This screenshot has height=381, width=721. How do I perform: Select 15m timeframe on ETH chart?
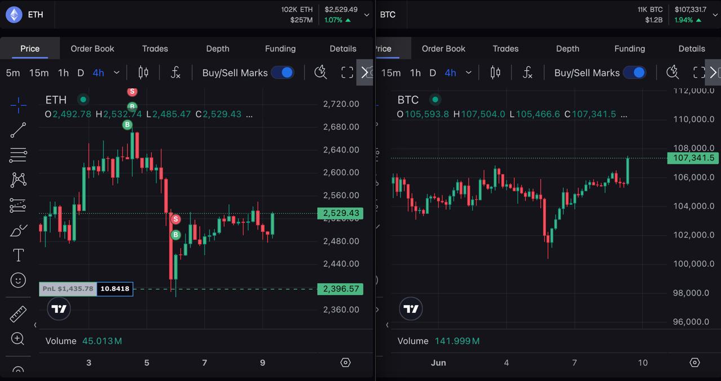pos(39,73)
